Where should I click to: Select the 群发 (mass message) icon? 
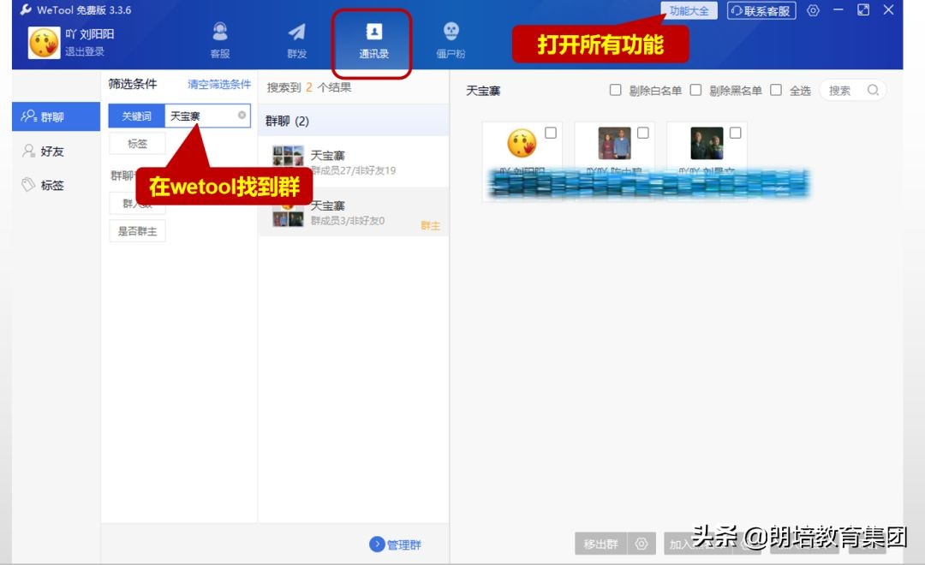[x=297, y=36]
